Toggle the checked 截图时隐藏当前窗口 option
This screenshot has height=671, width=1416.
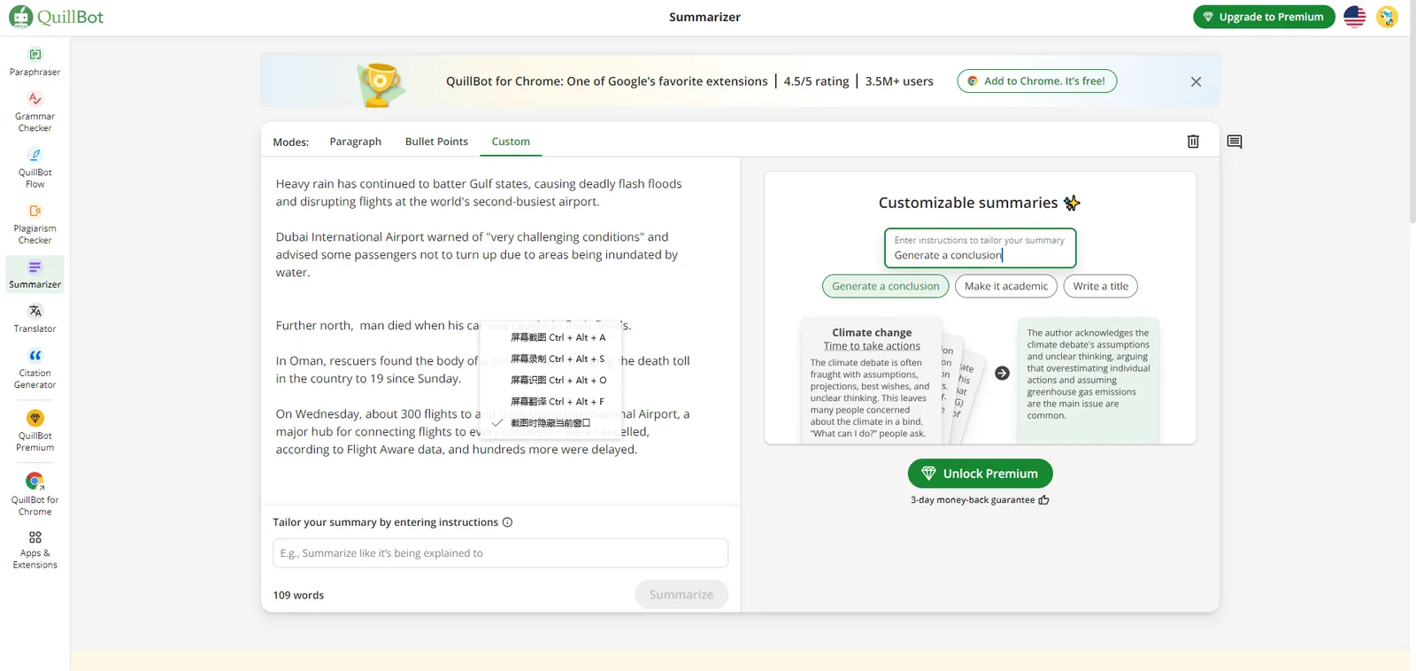pos(550,422)
